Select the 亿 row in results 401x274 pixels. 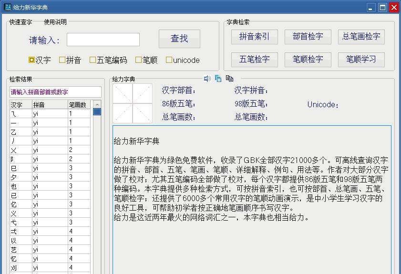[50, 204]
